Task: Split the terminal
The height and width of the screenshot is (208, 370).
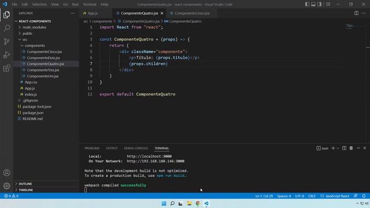Action: [x=345, y=148]
